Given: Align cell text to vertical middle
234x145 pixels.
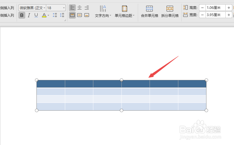Looking at the screenshot, I should coord(80,15).
